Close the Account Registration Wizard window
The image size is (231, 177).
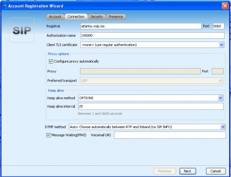pos(225,6)
